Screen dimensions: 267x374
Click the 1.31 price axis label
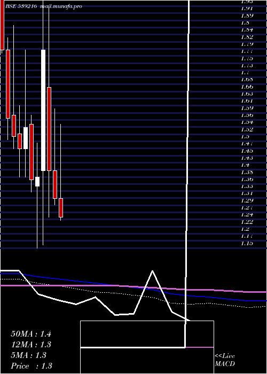click(x=247, y=193)
